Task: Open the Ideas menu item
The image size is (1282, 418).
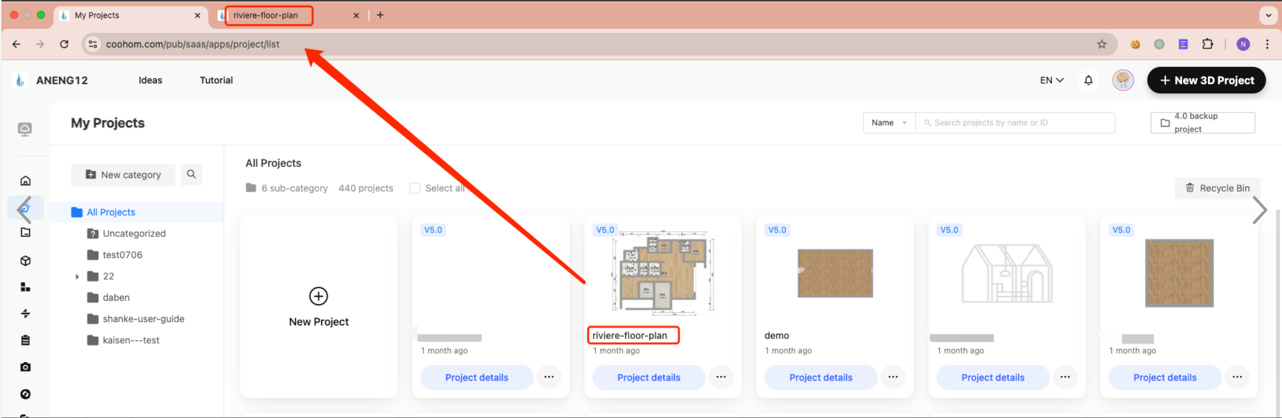Action: coord(150,80)
